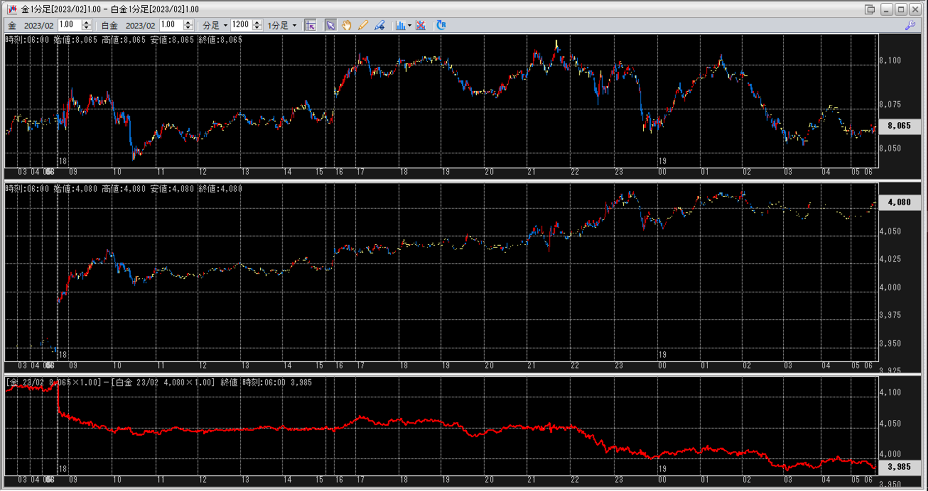This screenshot has width=928, height=491.
Task: Click the drawing edit pen tool
Action: pos(380,25)
